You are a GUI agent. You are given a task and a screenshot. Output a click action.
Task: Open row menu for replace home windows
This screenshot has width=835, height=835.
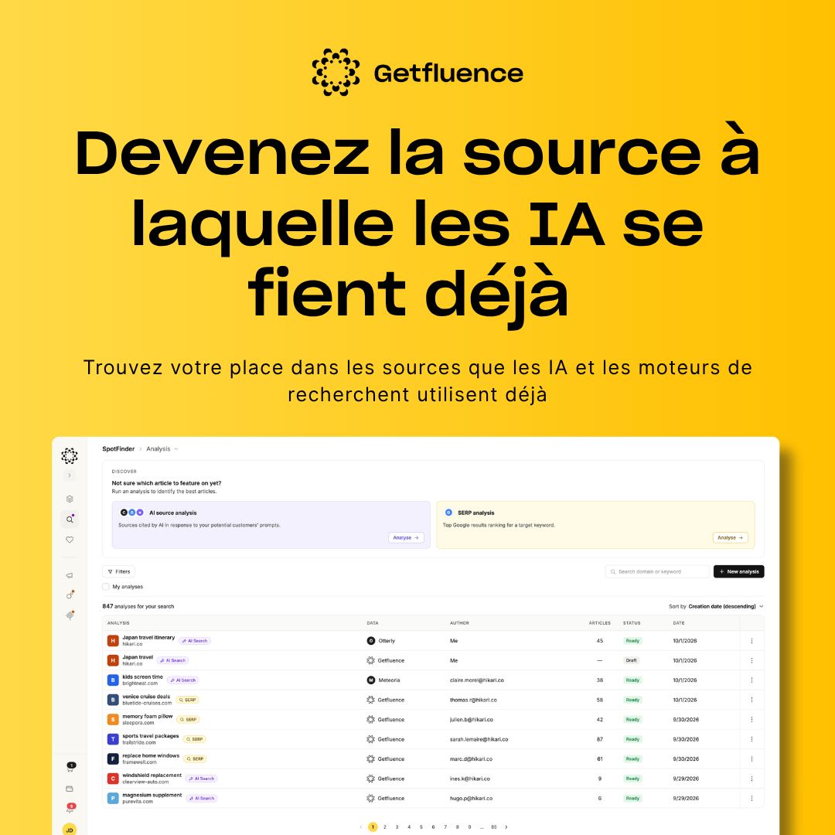[752, 759]
